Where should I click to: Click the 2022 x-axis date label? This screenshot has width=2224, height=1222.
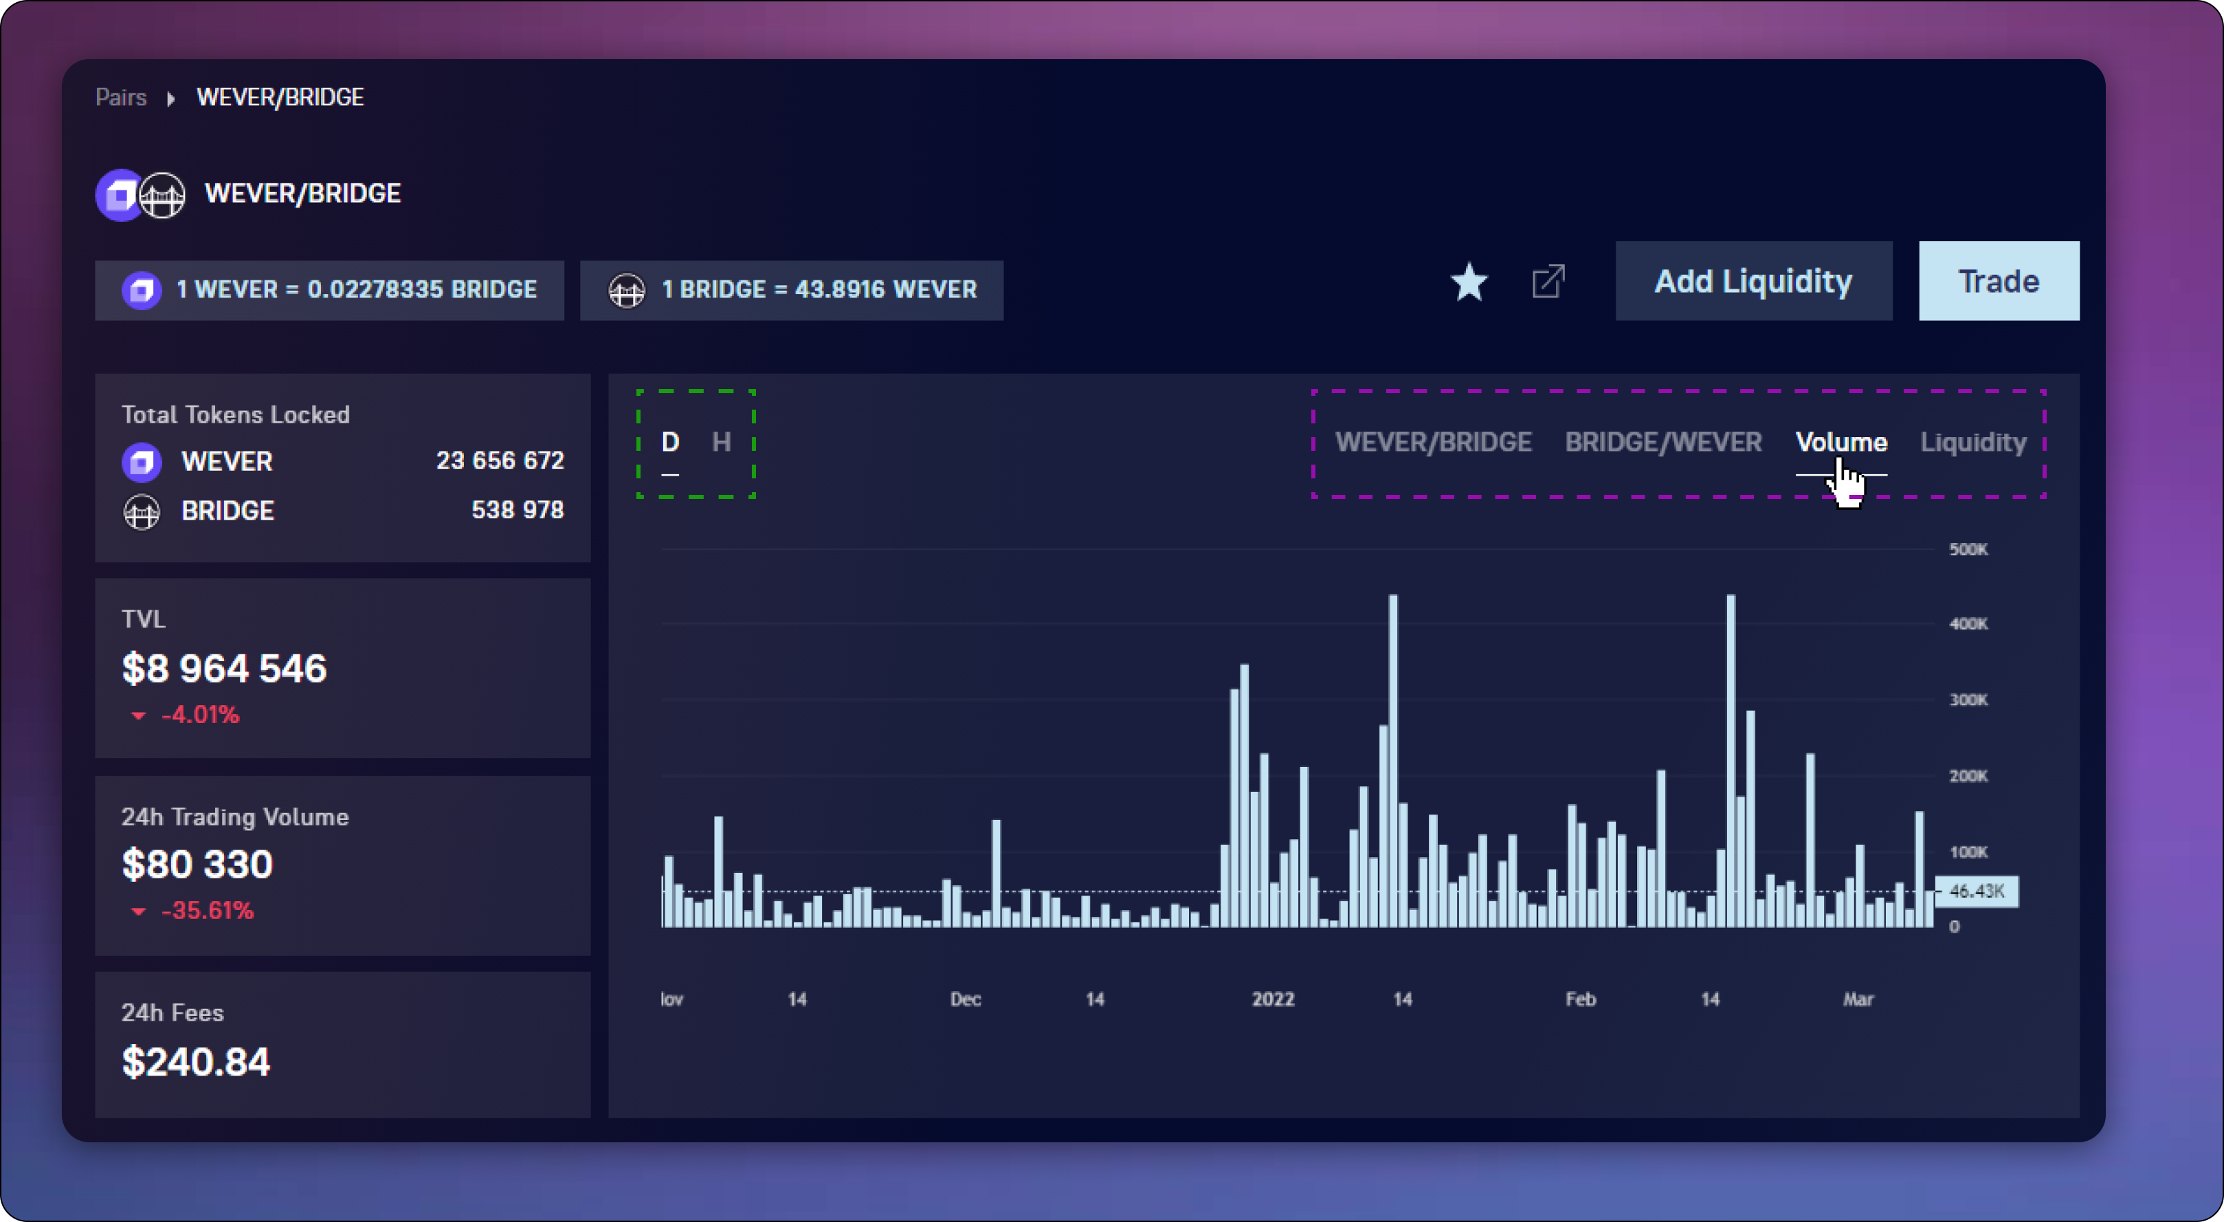coord(1273,999)
